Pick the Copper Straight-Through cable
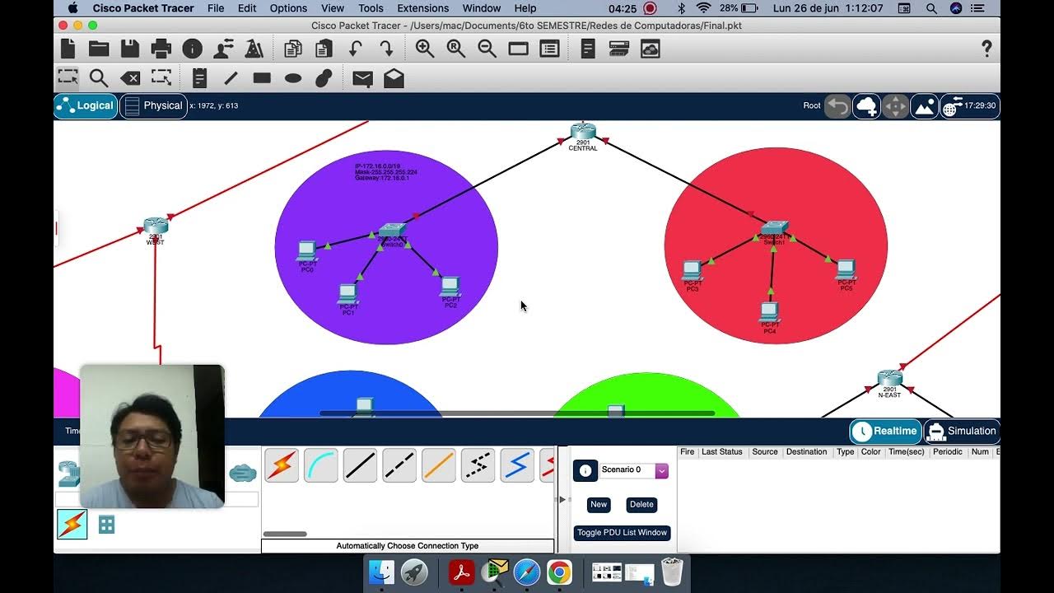The image size is (1054, 593). pyautogui.click(x=360, y=466)
